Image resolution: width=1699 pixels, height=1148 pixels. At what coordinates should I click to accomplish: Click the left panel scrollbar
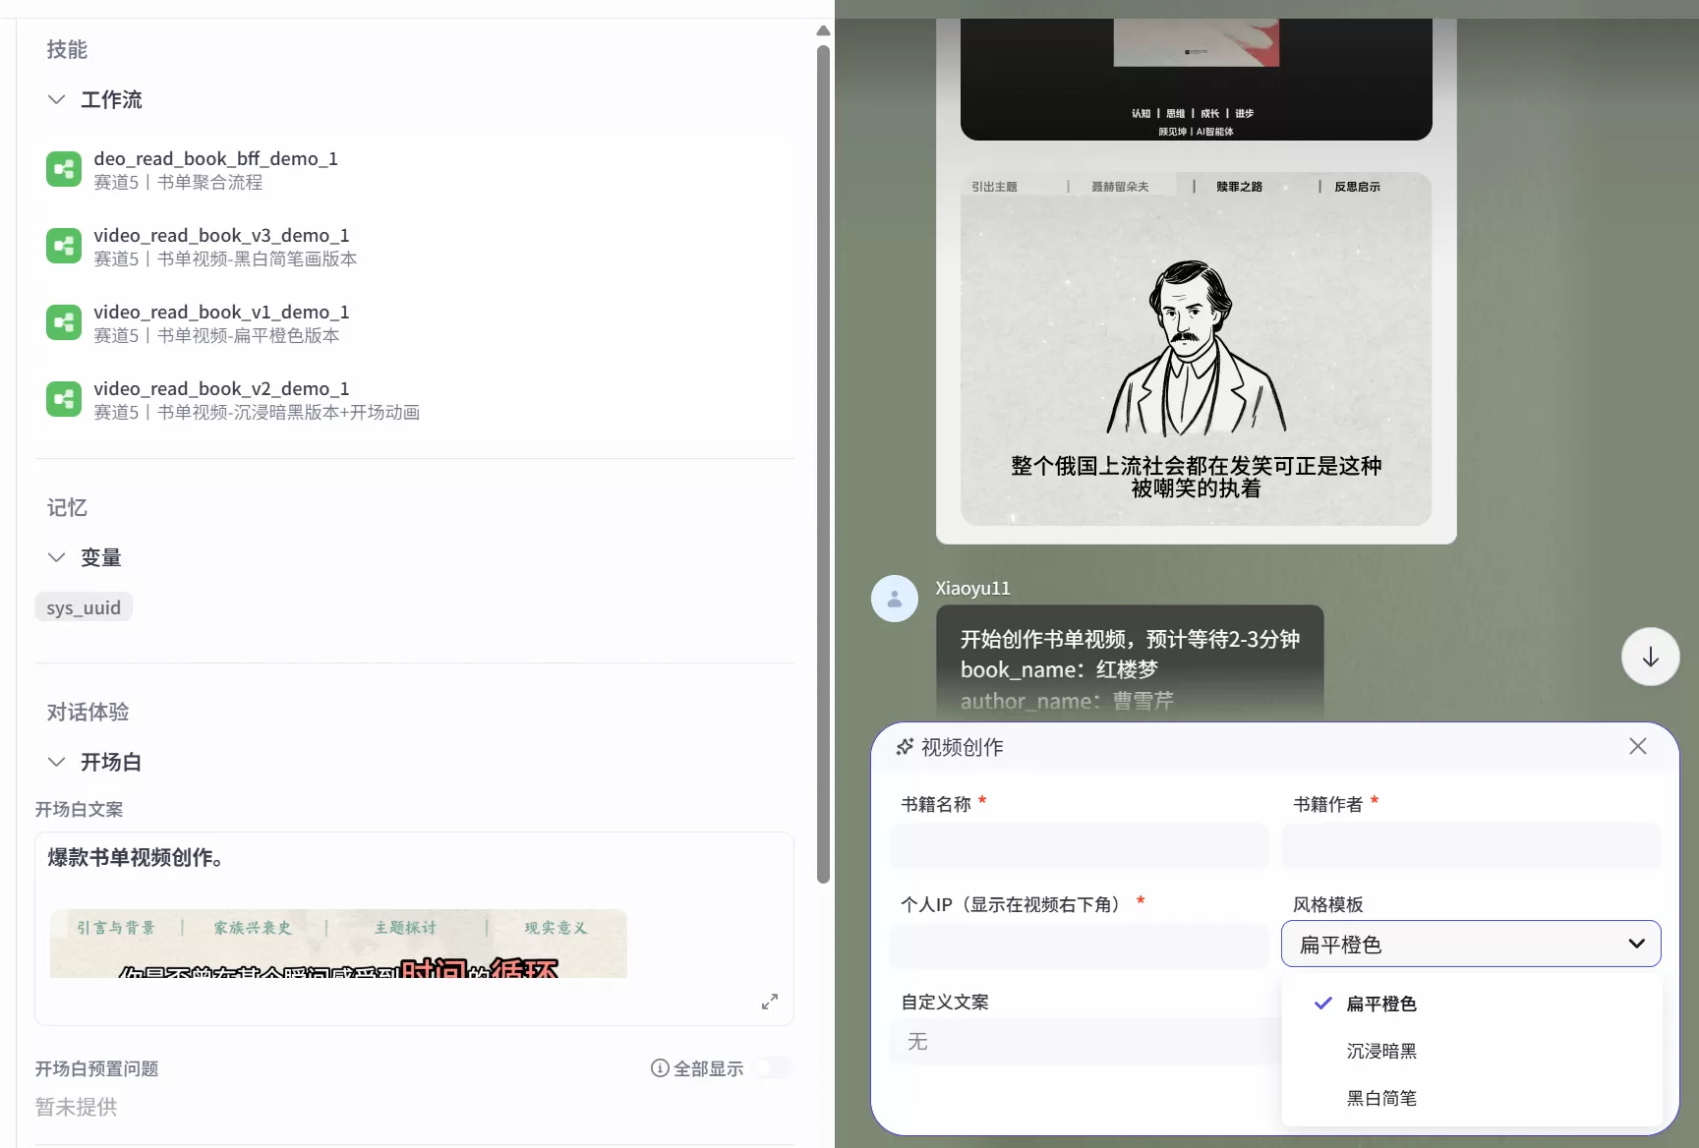coord(823,452)
